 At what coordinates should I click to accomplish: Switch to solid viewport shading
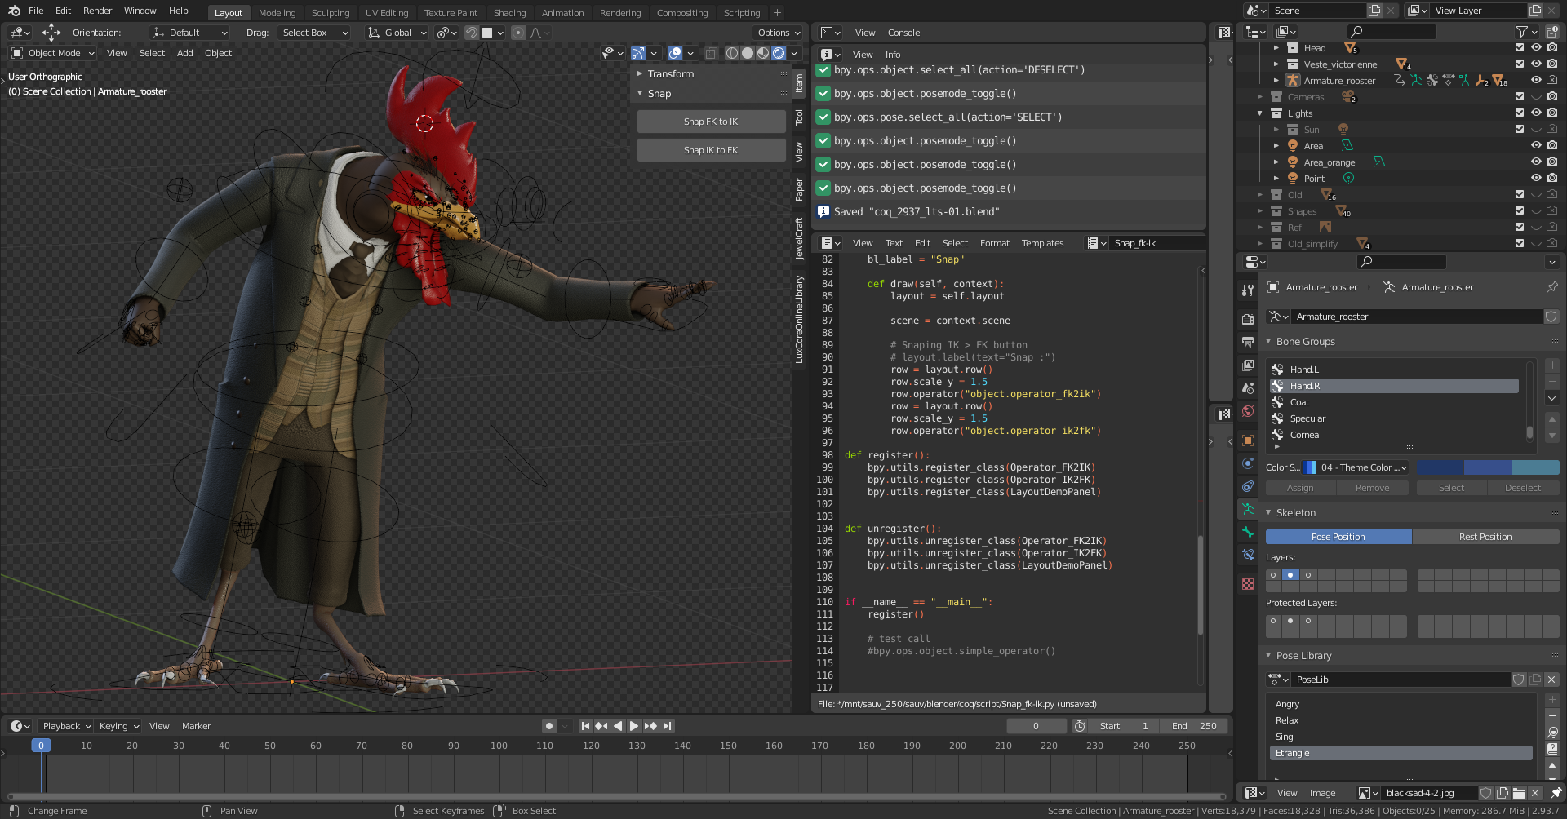tap(748, 53)
